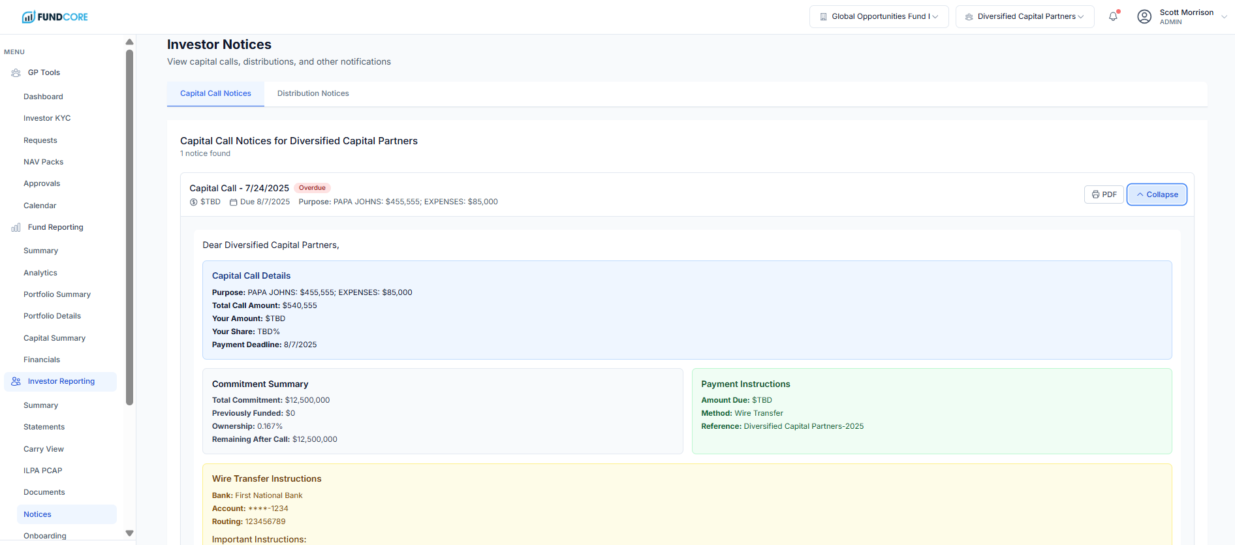Click the user profile avatar icon

tap(1144, 17)
